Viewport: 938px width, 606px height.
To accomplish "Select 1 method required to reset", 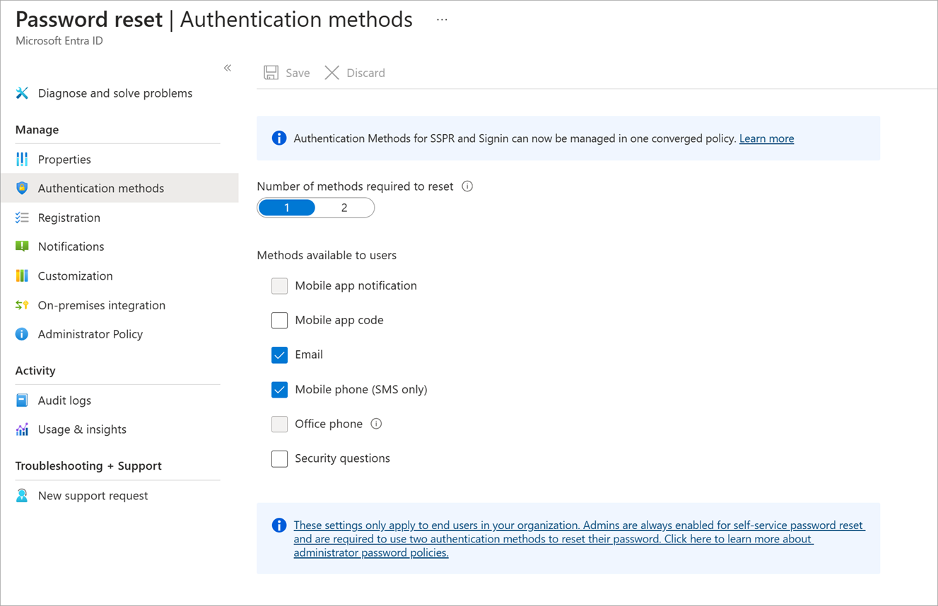I will click(x=287, y=208).
